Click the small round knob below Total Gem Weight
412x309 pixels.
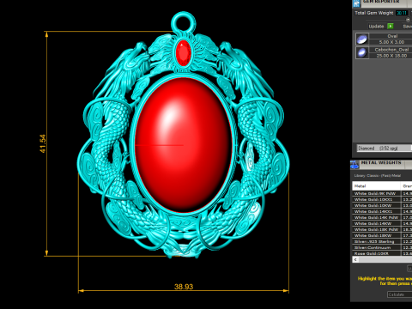click(x=408, y=20)
